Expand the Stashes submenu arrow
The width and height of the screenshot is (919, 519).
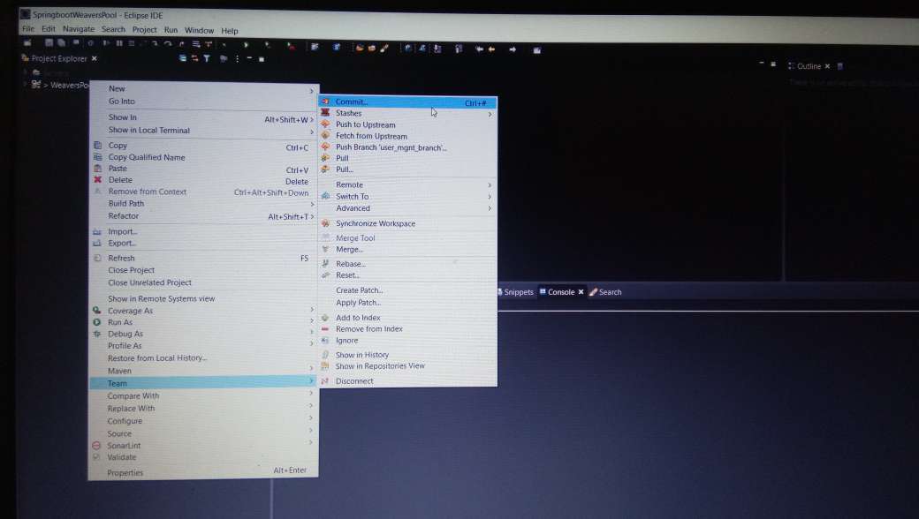click(x=490, y=114)
